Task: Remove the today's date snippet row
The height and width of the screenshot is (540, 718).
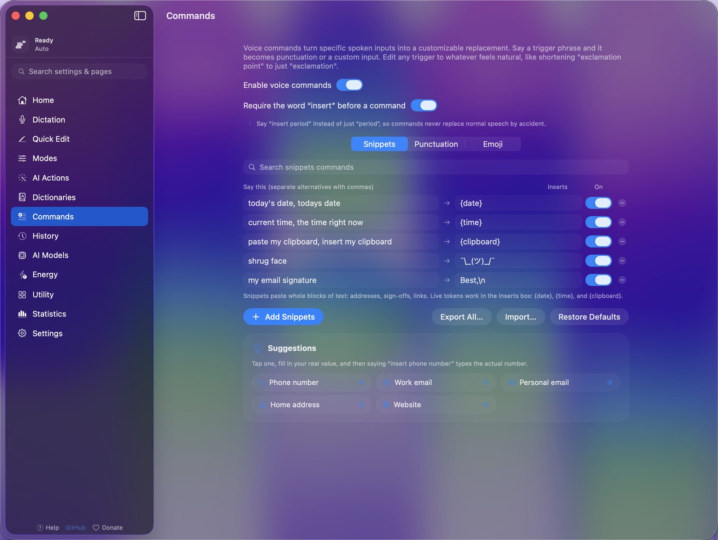Action: pos(622,203)
